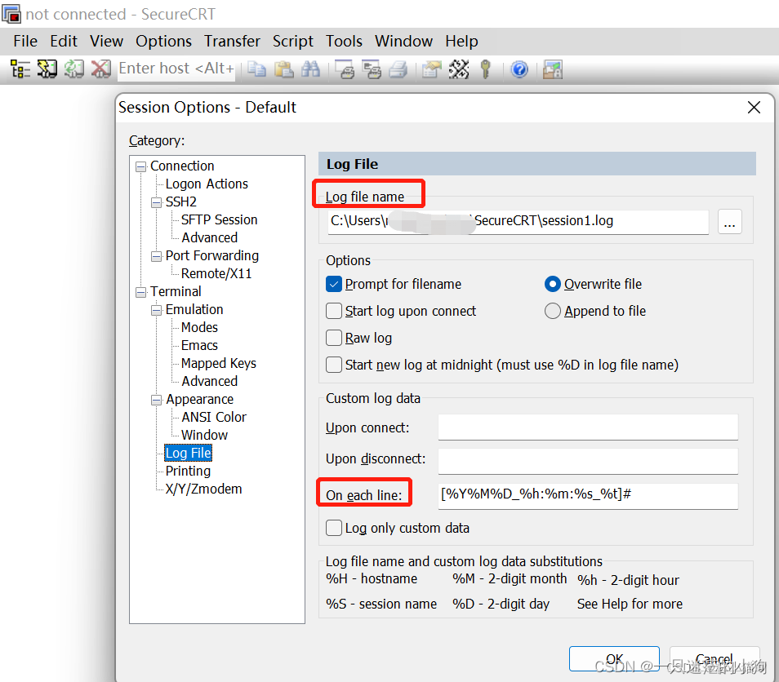779x682 pixels.
Task: Select Log File in category tree
Action: pyautogui.click(x=189, y=454)
